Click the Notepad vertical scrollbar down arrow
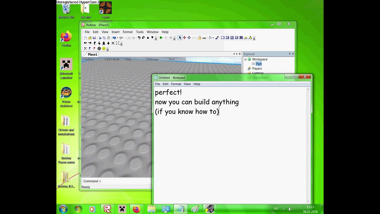The height and width of the screenshot is (214, 380). coord(308,202)
